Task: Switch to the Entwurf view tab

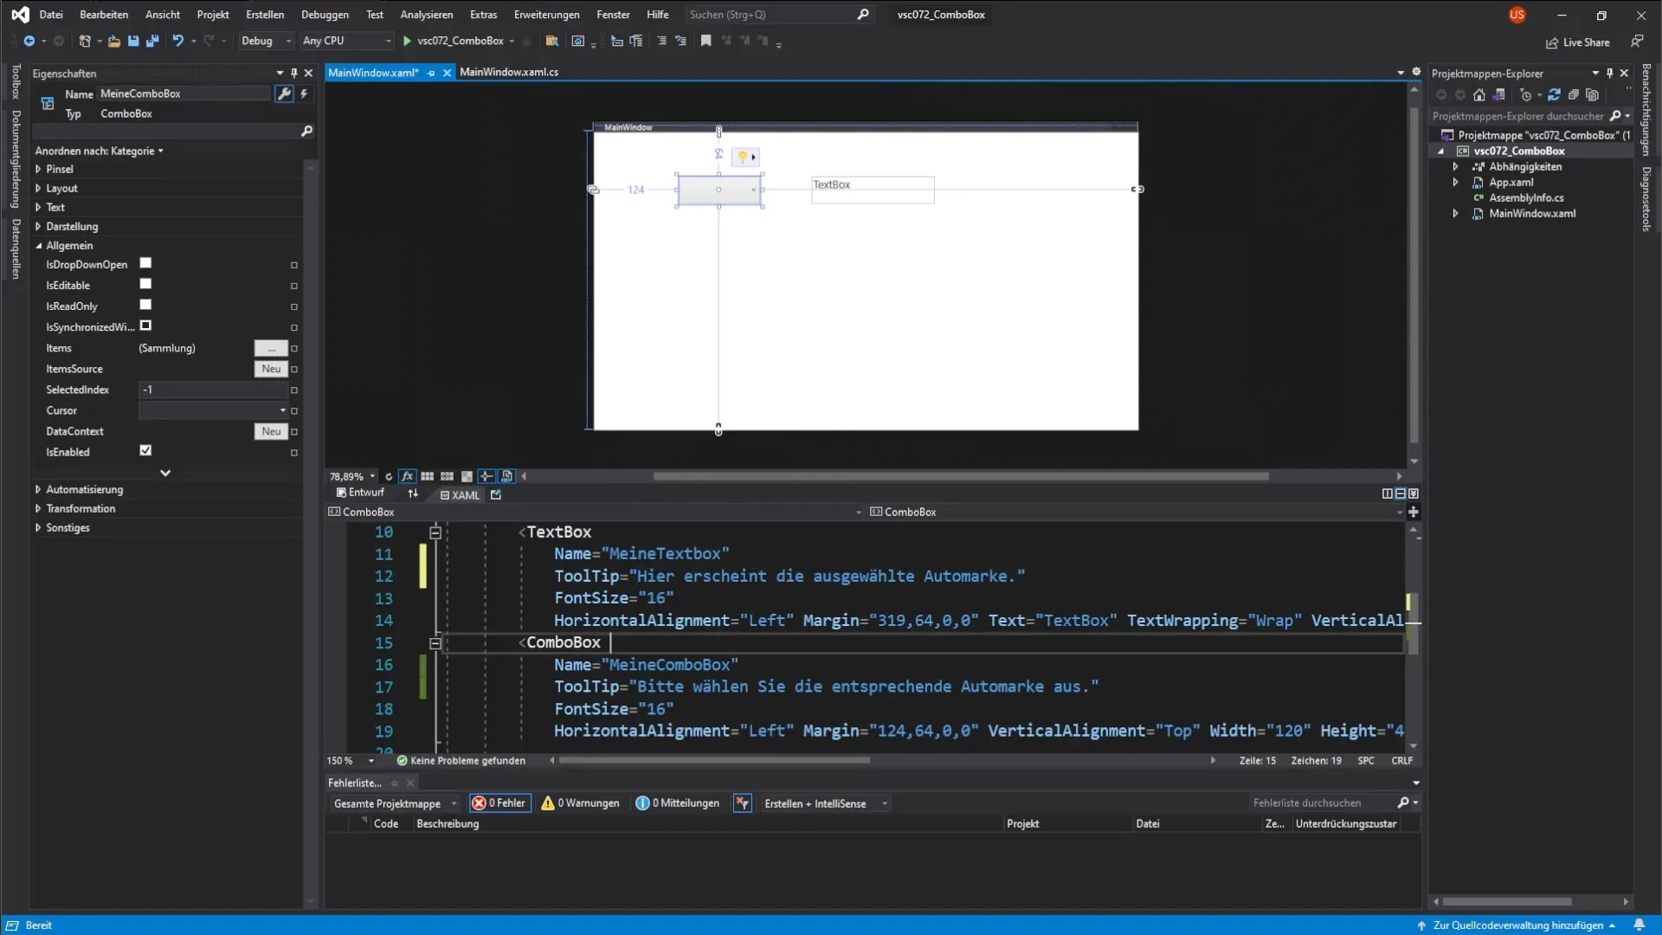Action: pos(360,493)
